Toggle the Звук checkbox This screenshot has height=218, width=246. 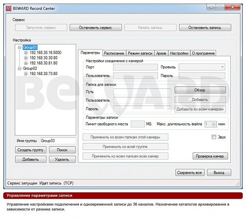pos(214,137)
